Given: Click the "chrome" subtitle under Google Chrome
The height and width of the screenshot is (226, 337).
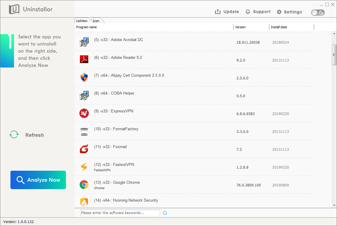Looking at the screenshot, I should coord(99,188).
